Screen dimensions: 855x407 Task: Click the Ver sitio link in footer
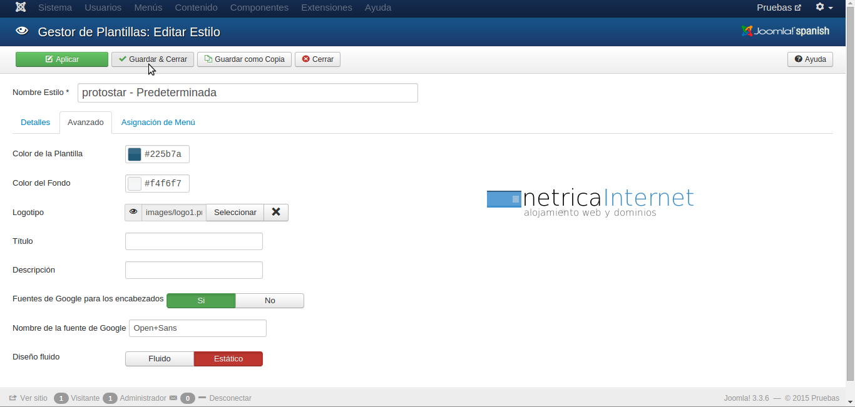28,398
